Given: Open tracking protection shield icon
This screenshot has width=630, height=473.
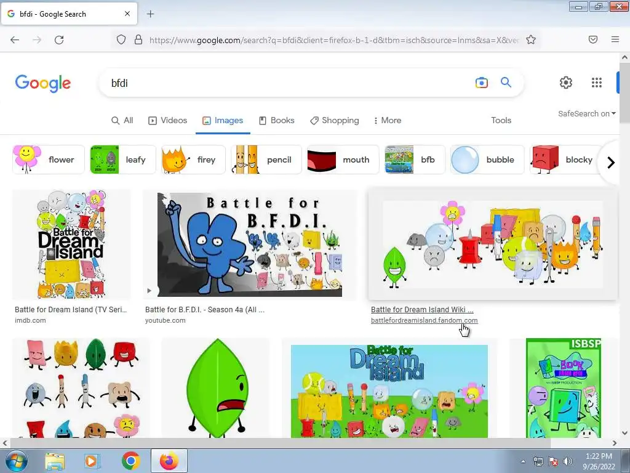Looking at the screenshot, I should pyautogui.click(x=121, y=39).
